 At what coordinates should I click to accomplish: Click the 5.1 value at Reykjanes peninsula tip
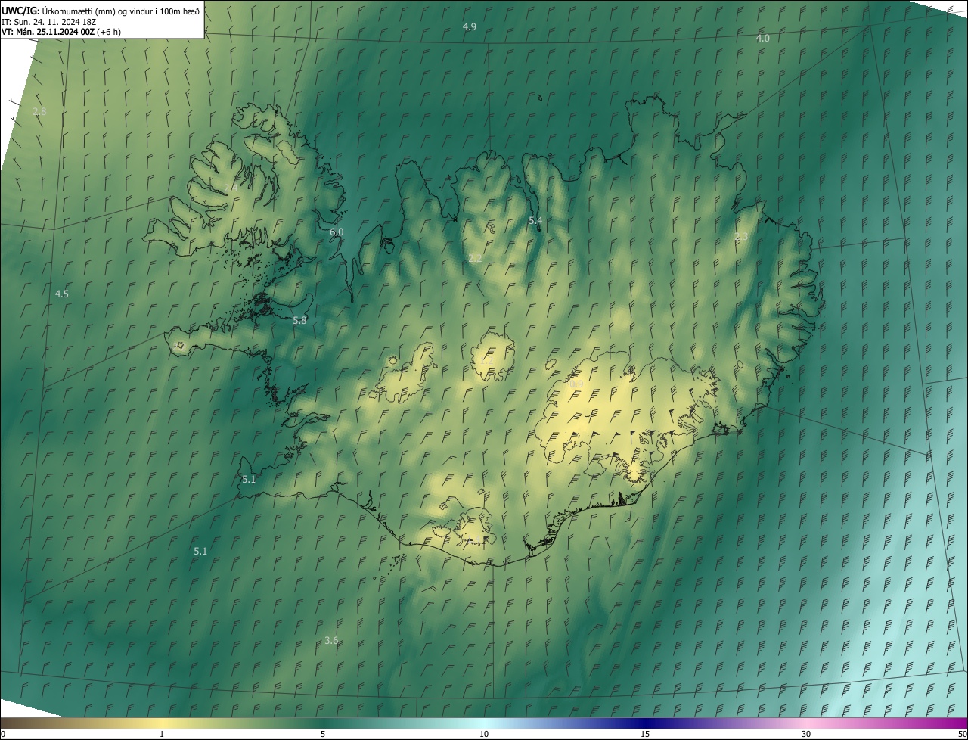[249, 480]
